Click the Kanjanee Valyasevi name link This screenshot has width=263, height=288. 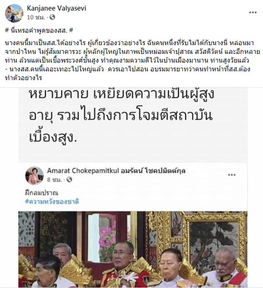click(57, 8)
